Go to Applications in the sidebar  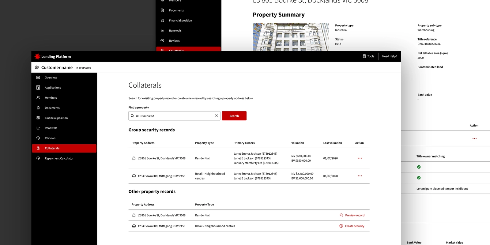[x=64, y=88]
